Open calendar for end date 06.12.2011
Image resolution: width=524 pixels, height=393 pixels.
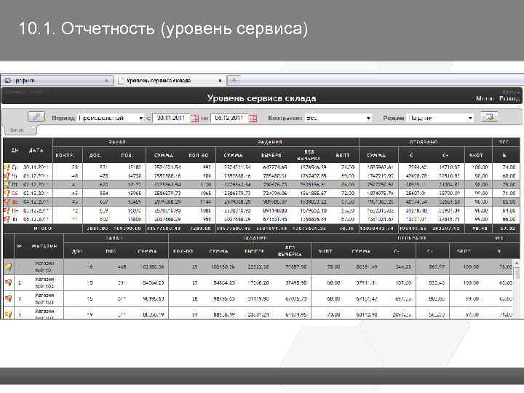253,118
